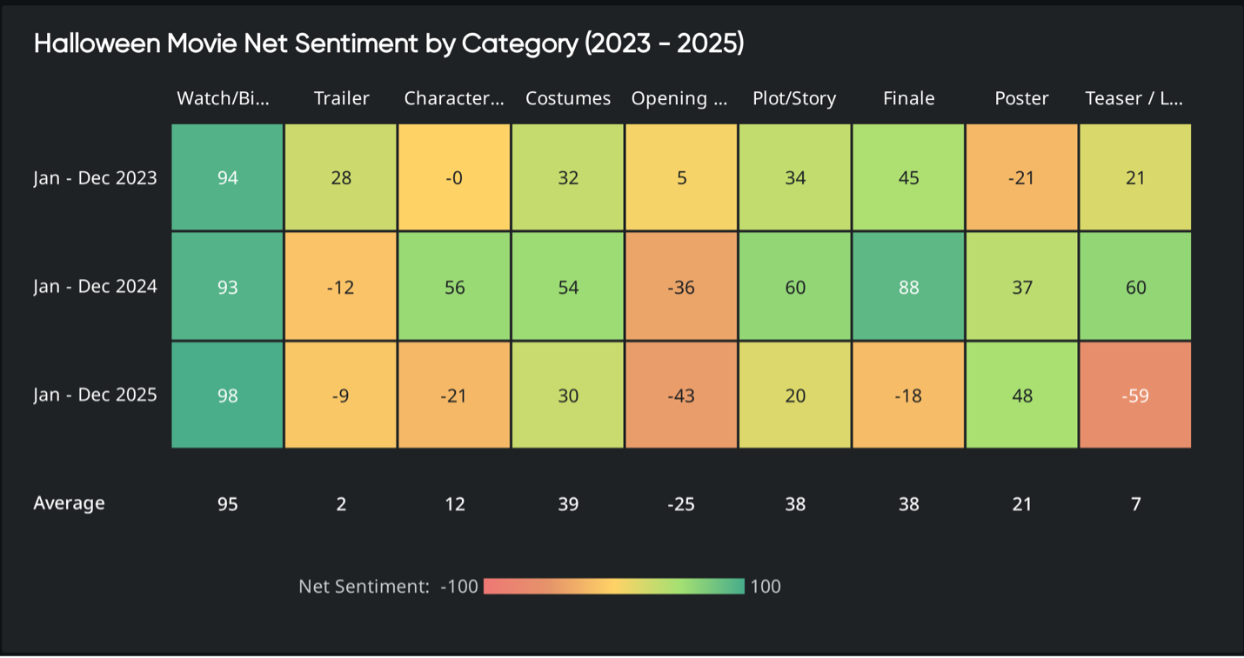
Task: Click the Average row label
Action: [70, 503]
